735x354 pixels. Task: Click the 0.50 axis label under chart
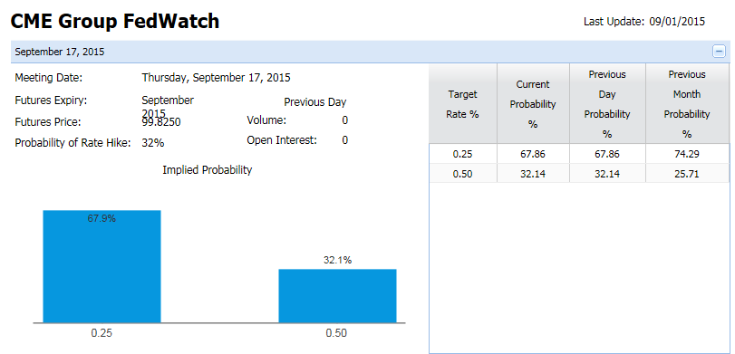point(336,333)
